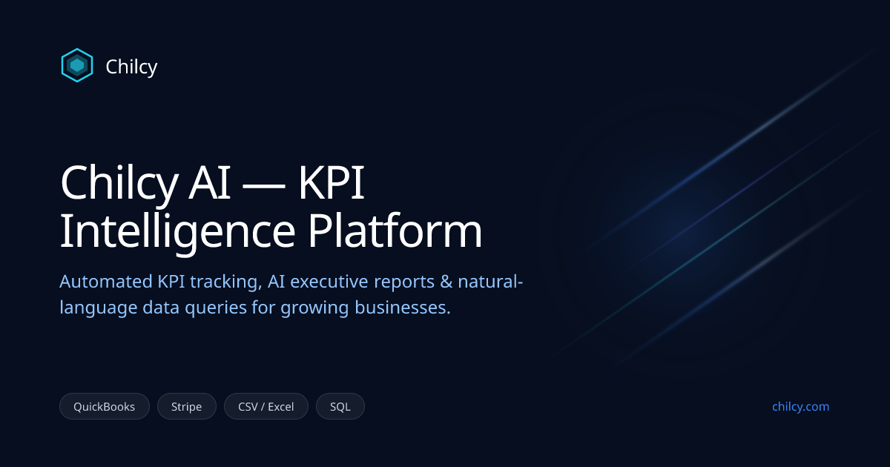The image size is (890, 467).
Task: Pick the SQL data source pill
Action: pyautogui.click(x=340, y=406)
